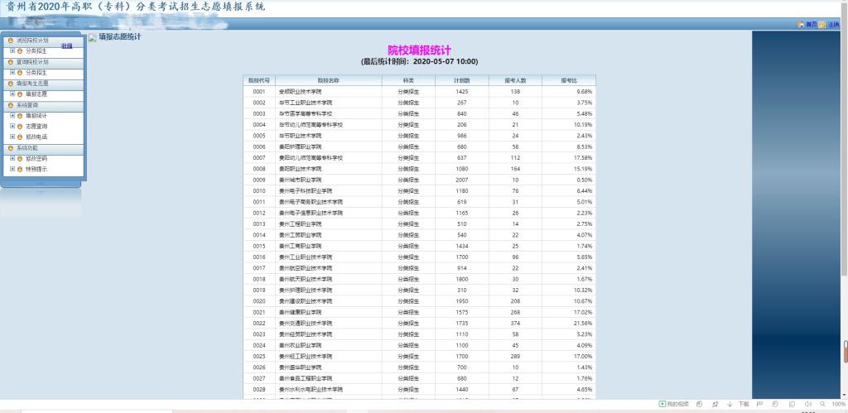
Task: Expand the 特别提示 plus box
Action: tap(12, 169)
